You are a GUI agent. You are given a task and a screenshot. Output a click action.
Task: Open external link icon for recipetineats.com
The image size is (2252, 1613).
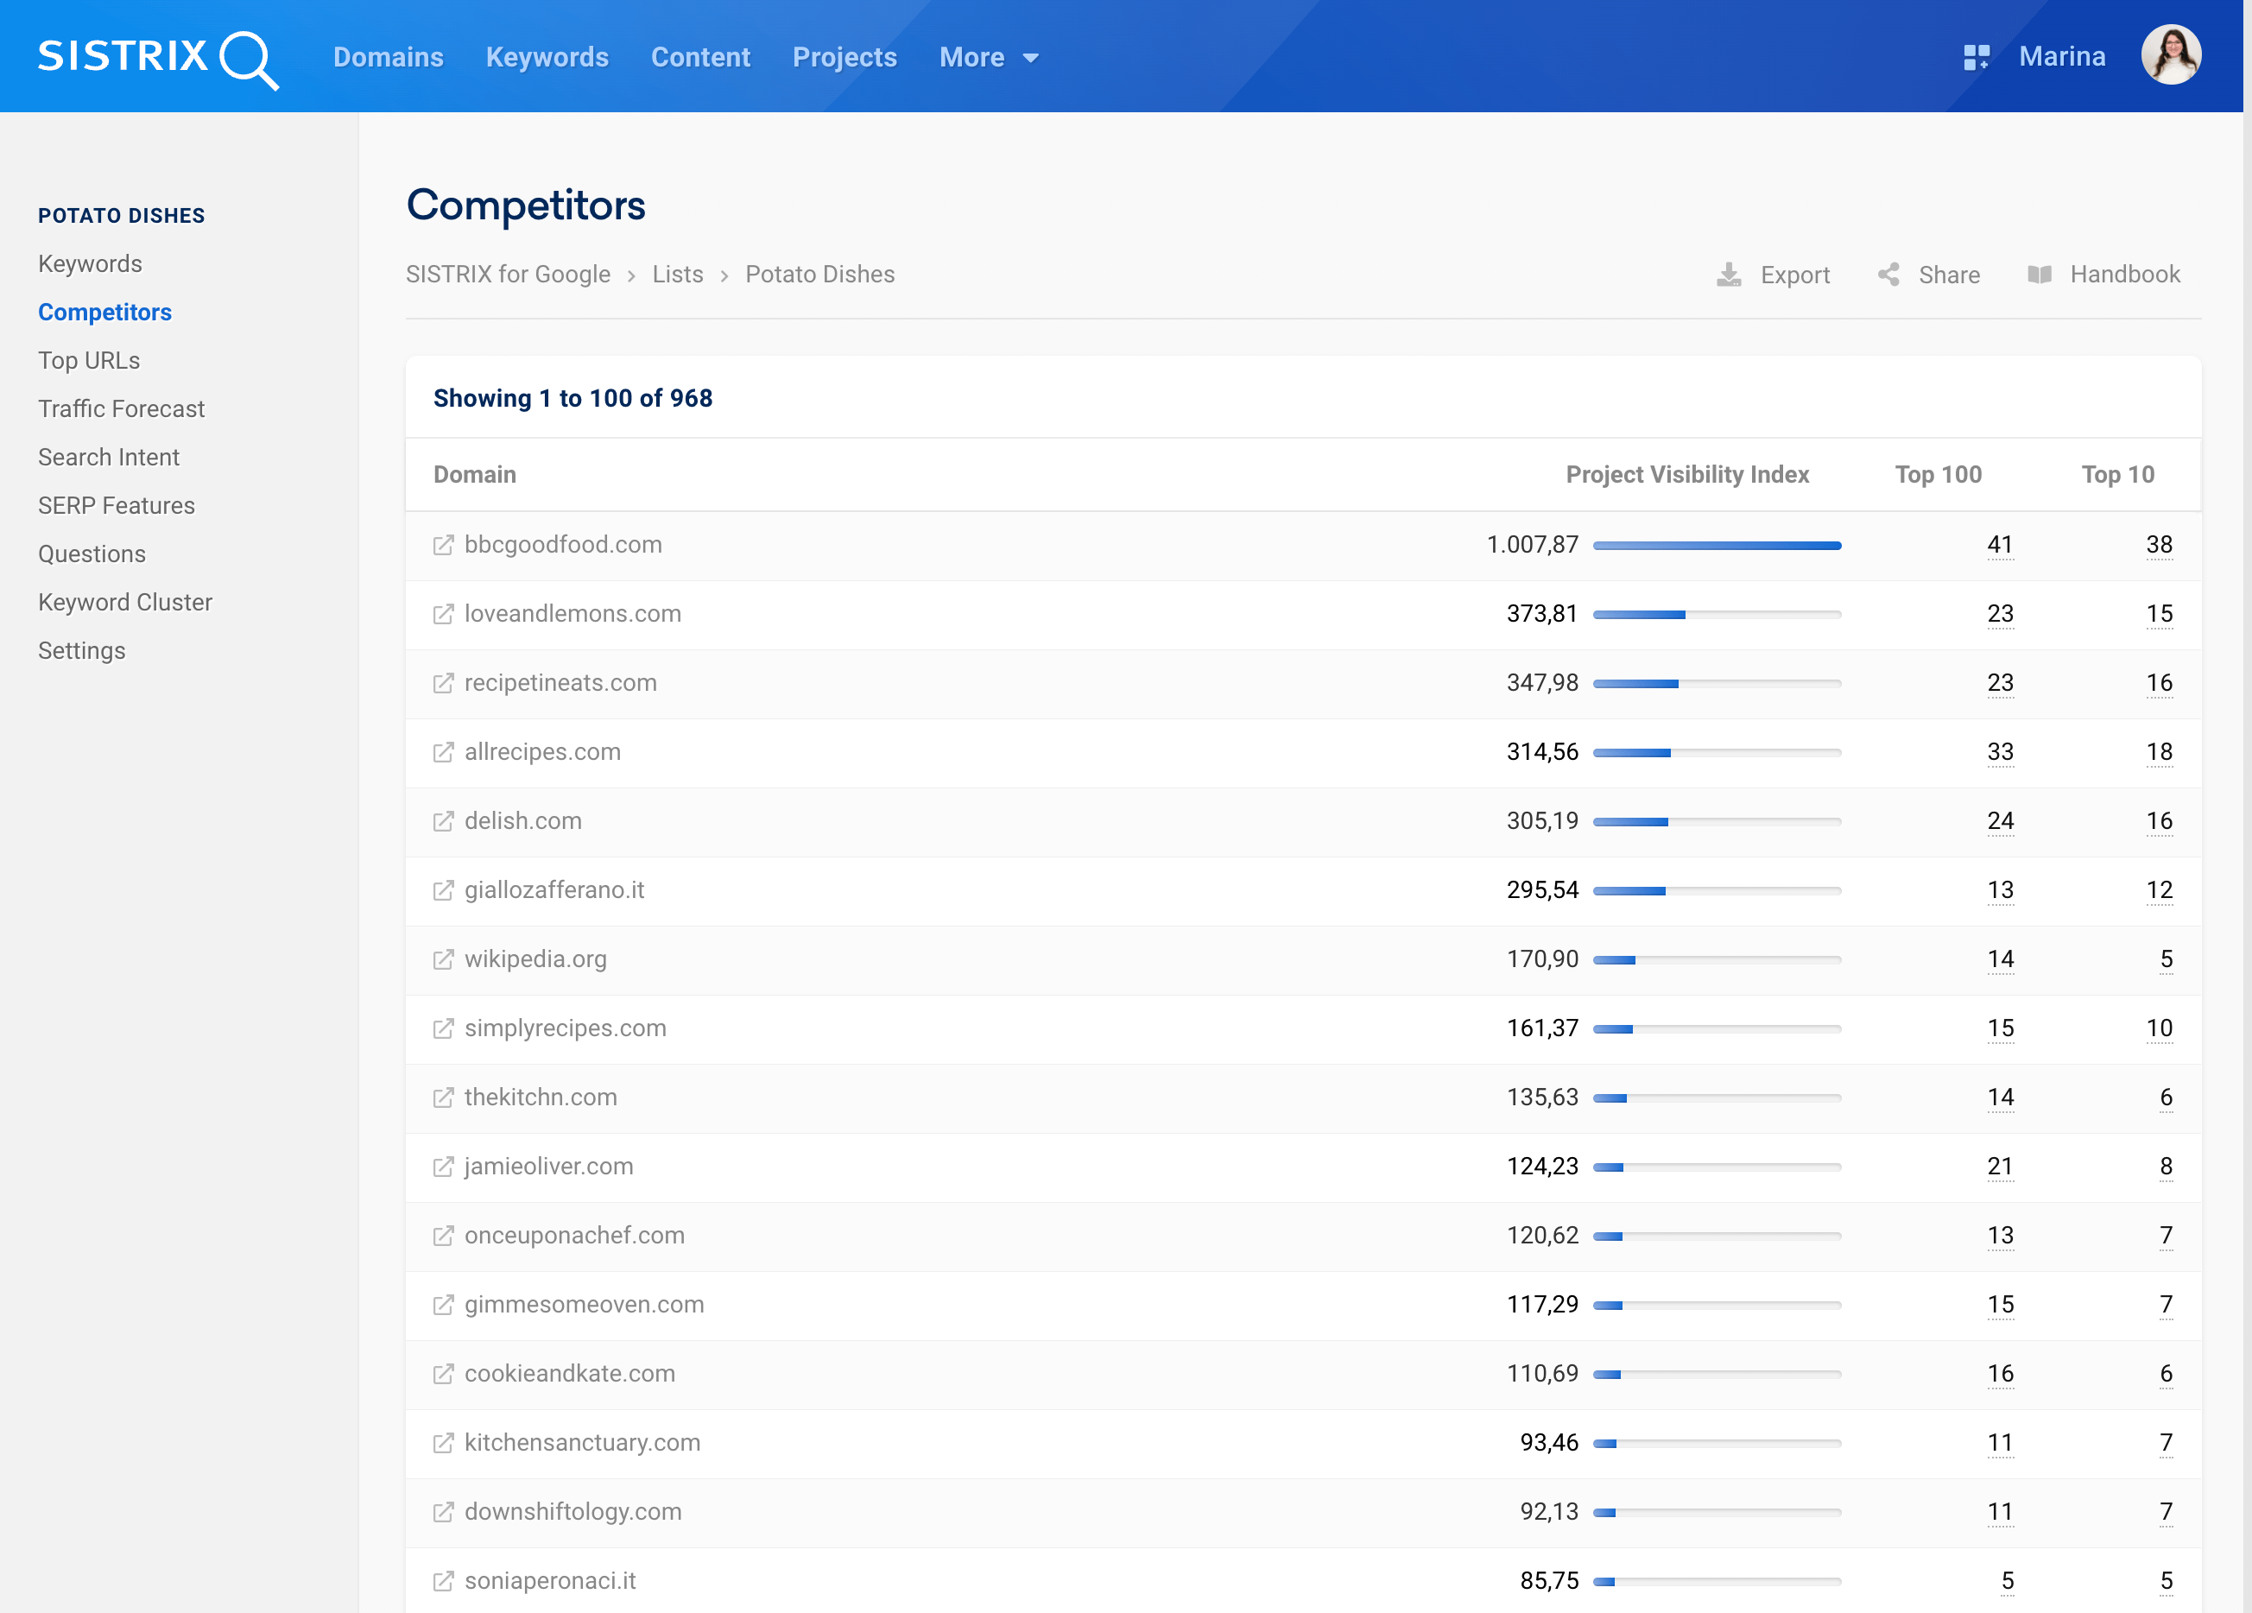(443, 683)
